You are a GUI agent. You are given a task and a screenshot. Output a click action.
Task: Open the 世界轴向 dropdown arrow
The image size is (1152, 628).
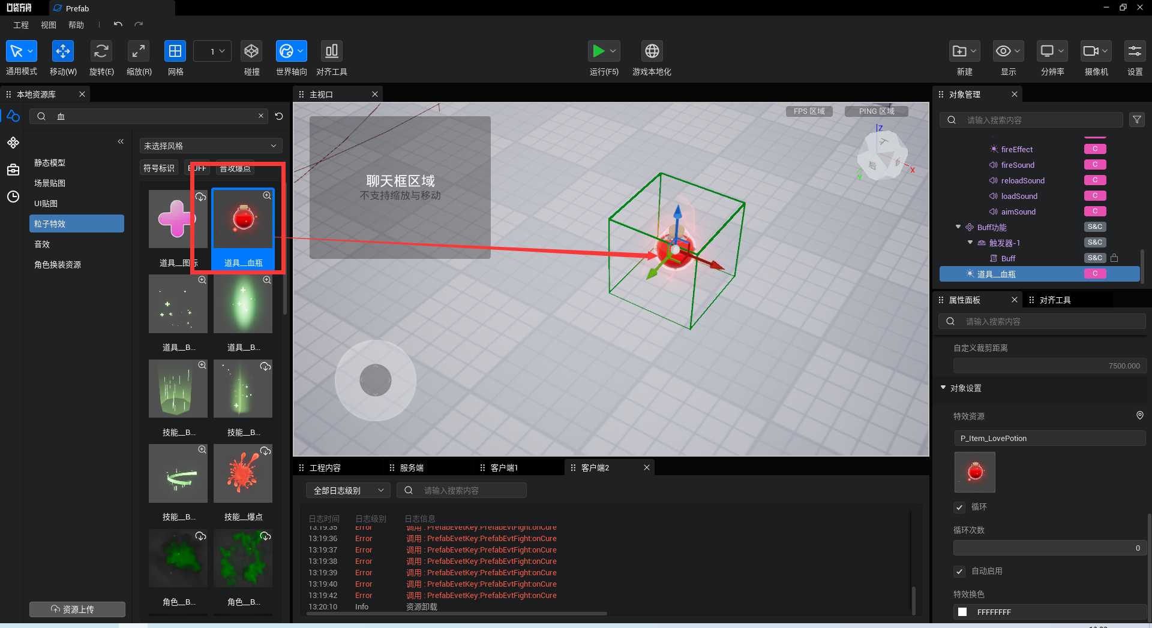pyautogui.click(x=301, y=52)
